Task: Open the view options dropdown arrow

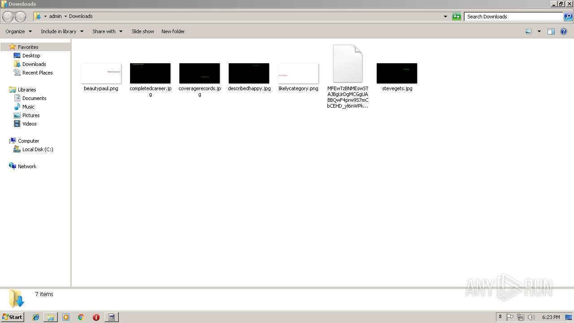Action: (x=539, y=31)
